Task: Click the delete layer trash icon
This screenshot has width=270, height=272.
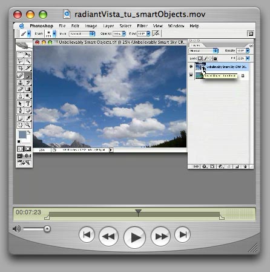Action: 245,166
